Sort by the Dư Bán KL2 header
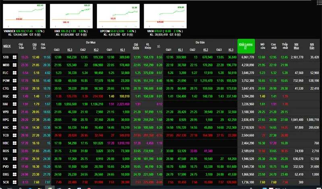 pos(206,50)
